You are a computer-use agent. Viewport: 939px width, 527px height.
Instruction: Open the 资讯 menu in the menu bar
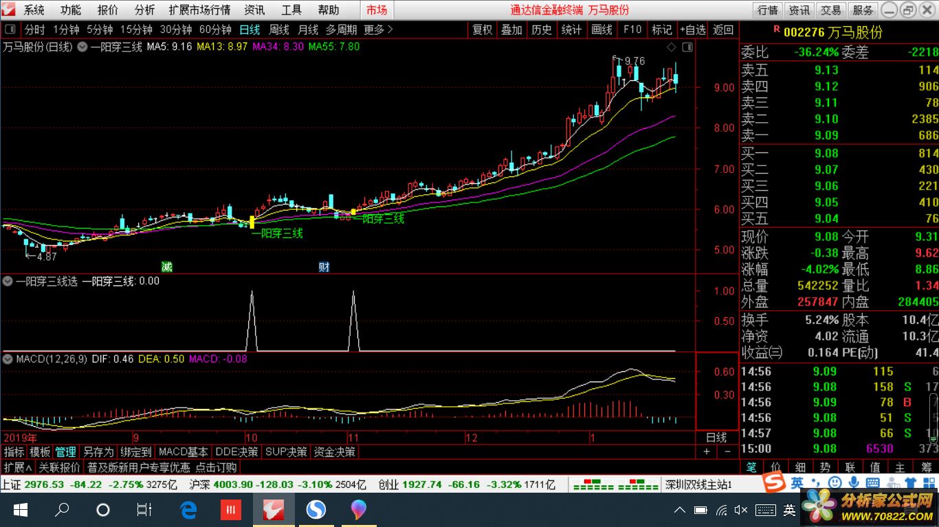coord(254,10)
